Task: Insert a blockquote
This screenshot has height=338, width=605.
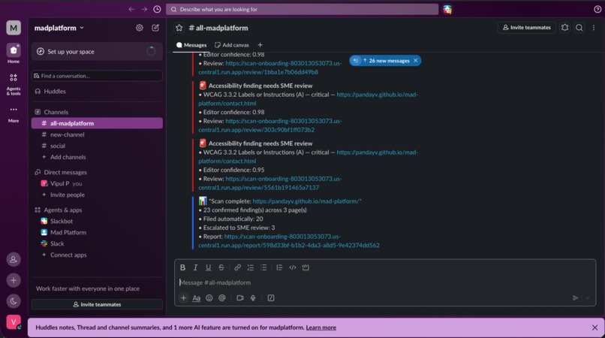Action: point(279,267)
